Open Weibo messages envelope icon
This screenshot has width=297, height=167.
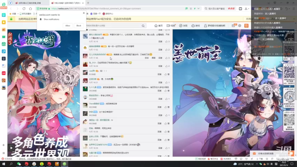point(234,26)
